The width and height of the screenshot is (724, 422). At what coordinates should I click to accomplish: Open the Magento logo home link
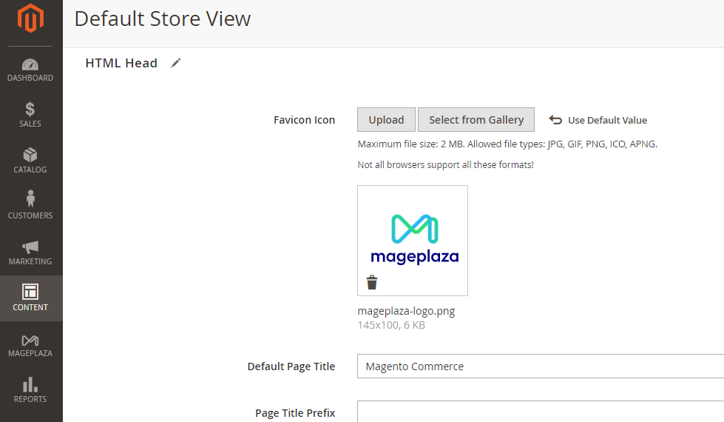tap(30, 18)
